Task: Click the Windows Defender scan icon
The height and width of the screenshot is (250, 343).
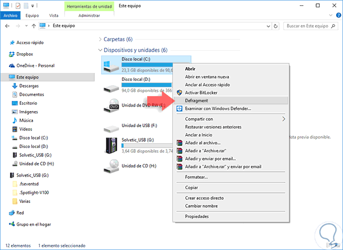Action: [179, 108]
